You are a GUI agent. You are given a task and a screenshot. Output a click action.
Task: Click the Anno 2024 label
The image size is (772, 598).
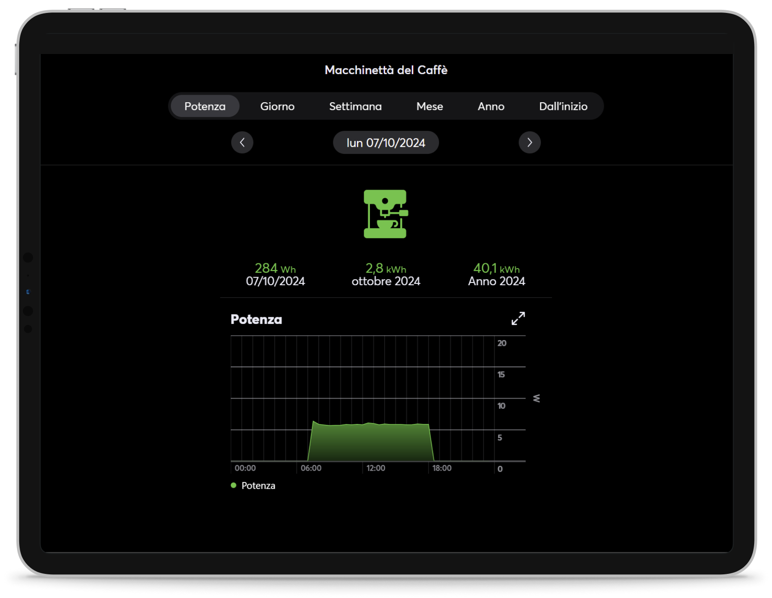(497, 281)
